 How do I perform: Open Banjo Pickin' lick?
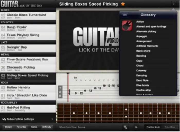click(x=28, y=28)
